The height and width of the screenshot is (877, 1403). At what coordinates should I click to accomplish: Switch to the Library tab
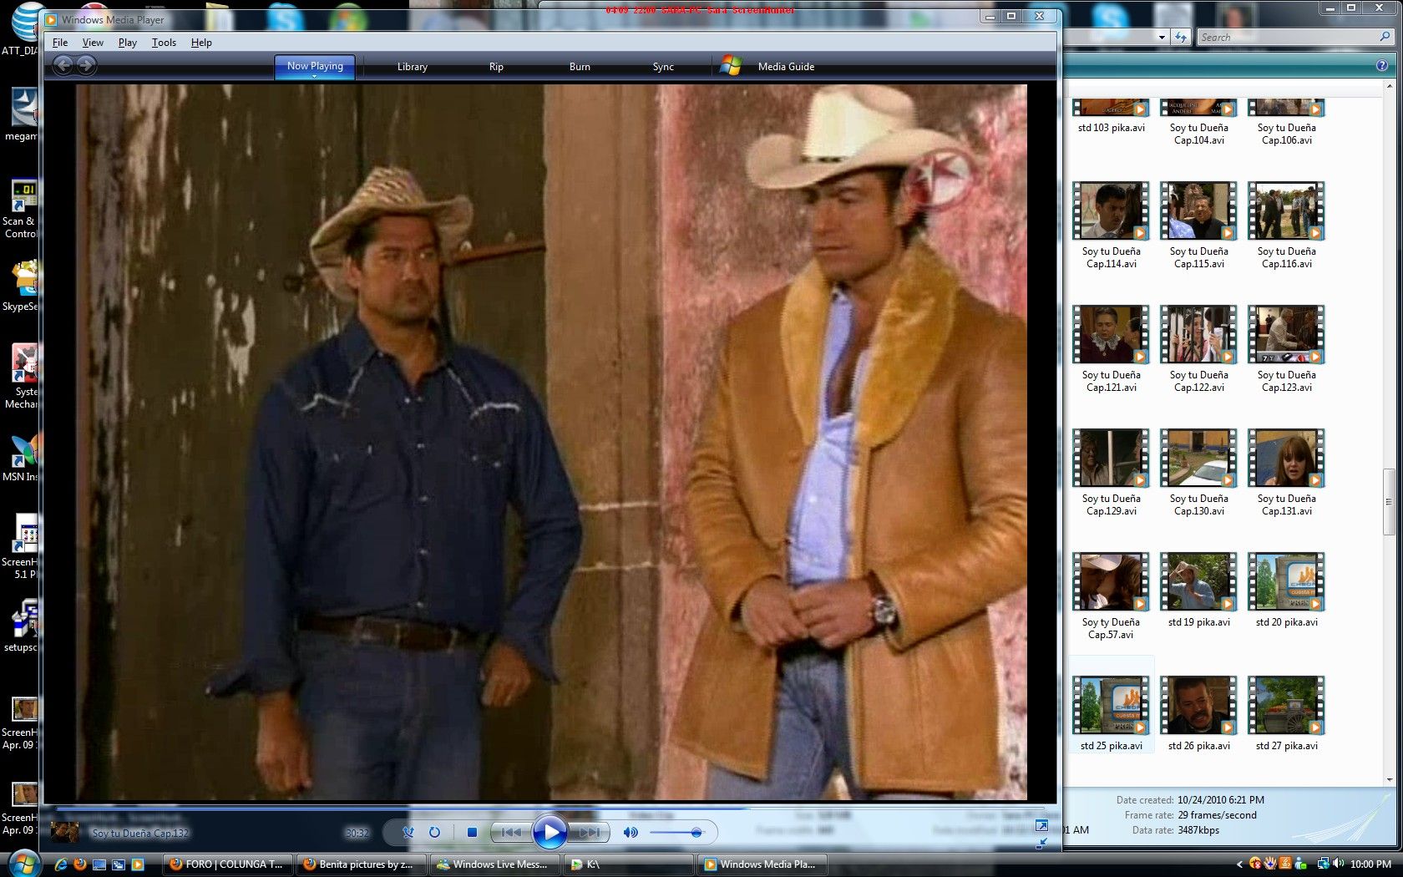pos(412,67)
